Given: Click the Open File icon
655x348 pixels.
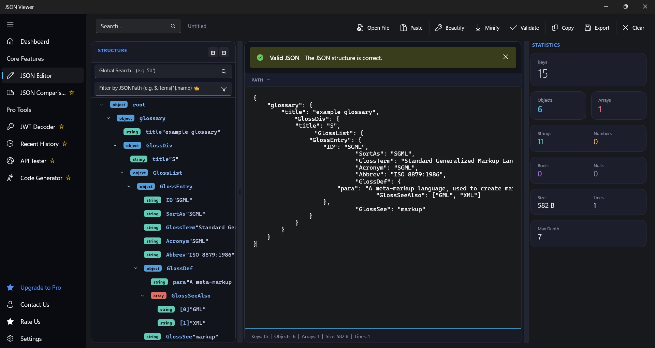Looking at the screenshot, I should tap(360, 28).
